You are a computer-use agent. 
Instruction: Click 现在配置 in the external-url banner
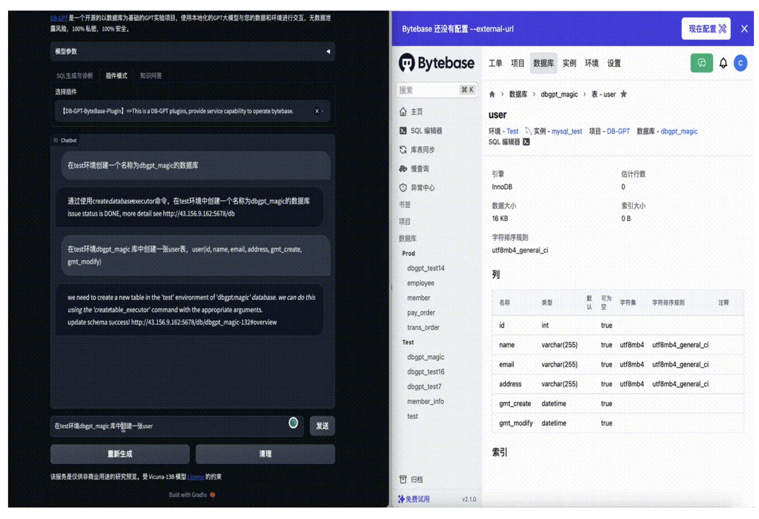coord(705,28)
